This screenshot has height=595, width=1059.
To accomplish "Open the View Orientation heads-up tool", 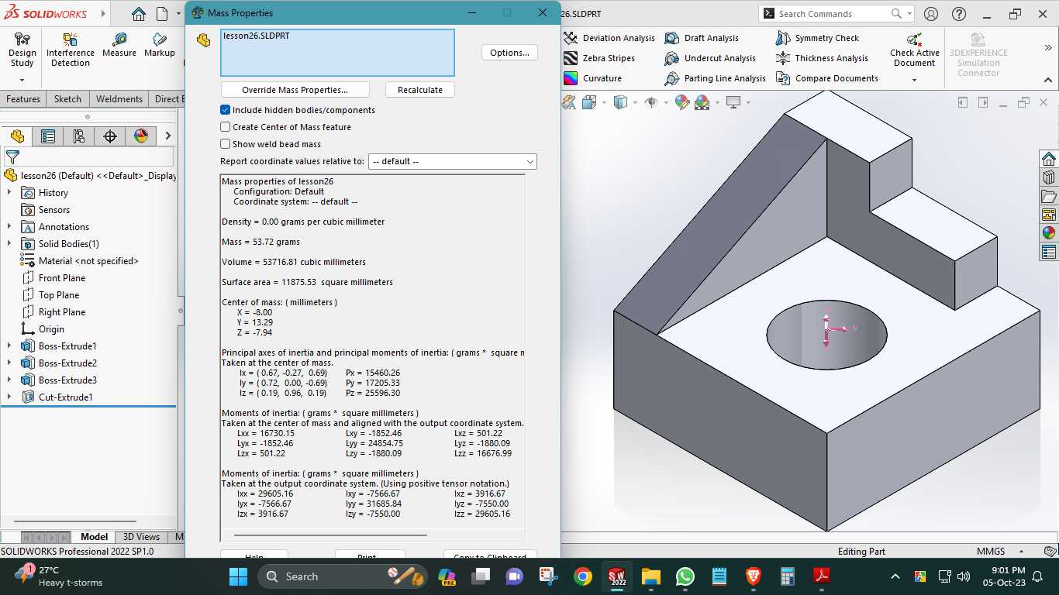I will point(588,102).
